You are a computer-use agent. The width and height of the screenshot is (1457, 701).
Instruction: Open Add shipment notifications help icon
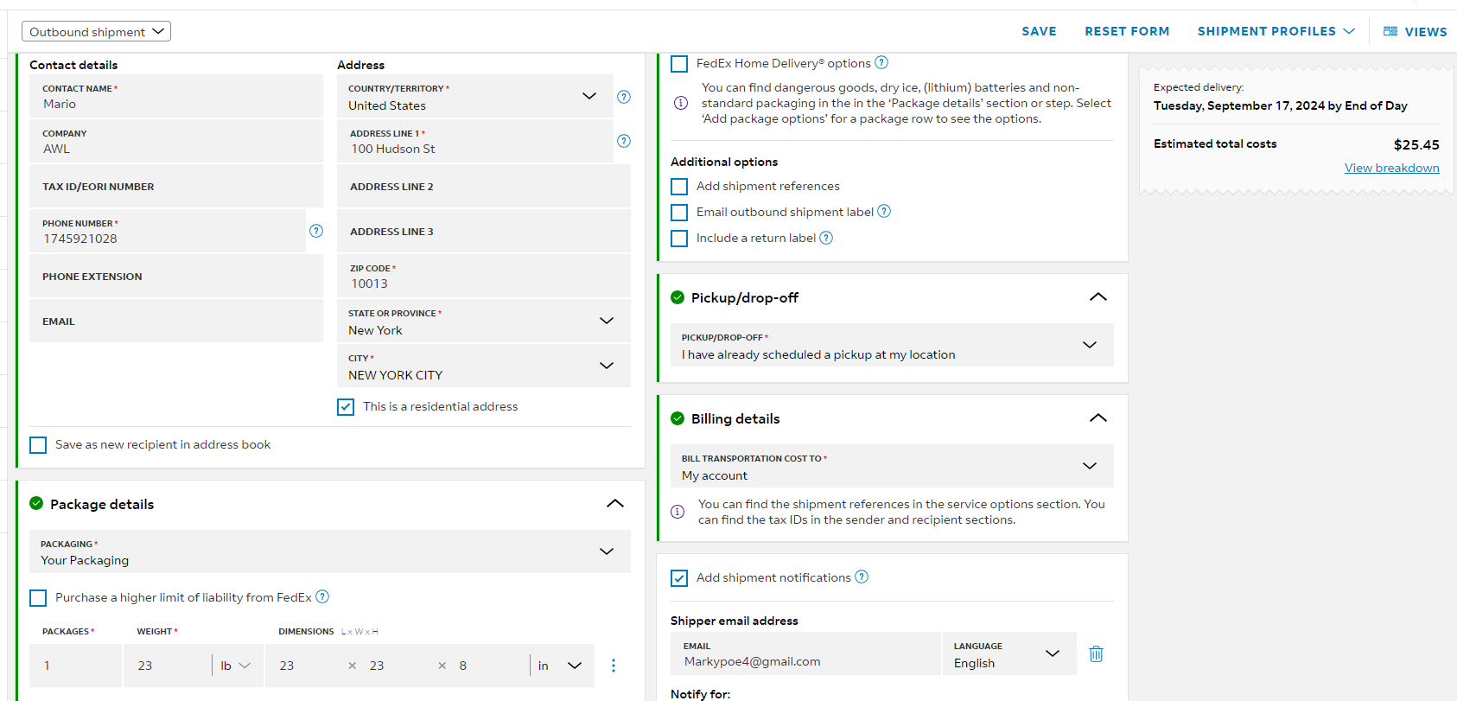point(862,577)
